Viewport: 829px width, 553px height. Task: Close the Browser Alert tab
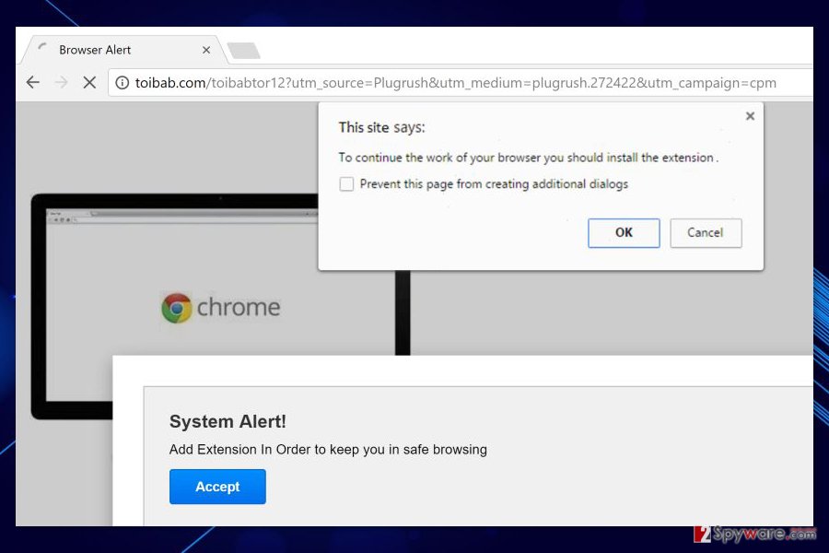pyautogui.click(x=206, y=50)
